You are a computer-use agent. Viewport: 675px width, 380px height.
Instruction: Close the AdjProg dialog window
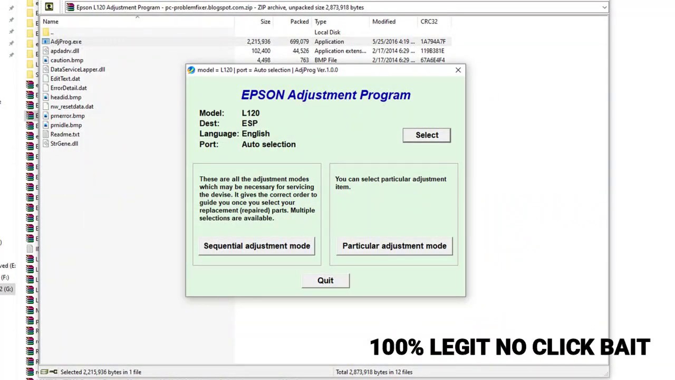coord(458,70)
